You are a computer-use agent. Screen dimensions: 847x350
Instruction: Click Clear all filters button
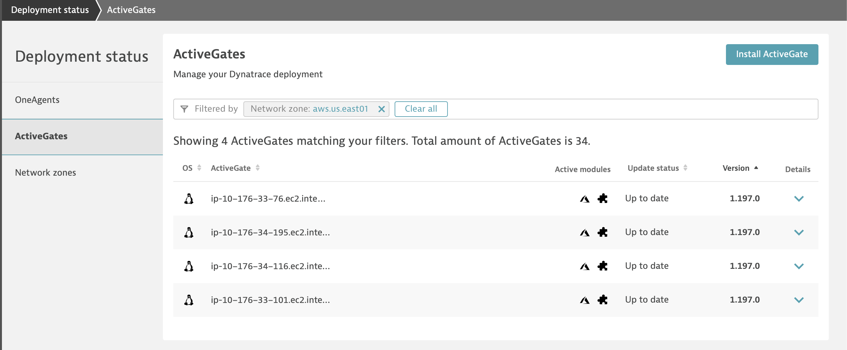click(x=421, y=109)
